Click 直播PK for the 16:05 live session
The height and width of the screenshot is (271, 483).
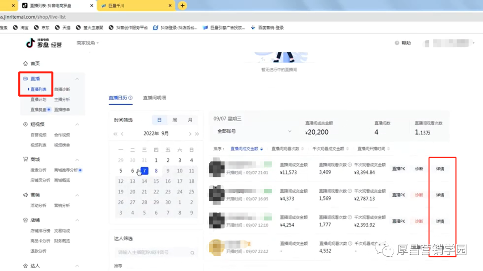[398, 195]
